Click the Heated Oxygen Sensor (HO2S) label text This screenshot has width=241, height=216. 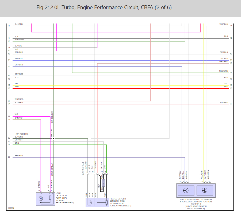click(x=120, y=202)
